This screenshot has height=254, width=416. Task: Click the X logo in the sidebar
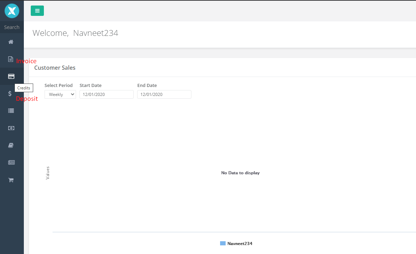[x=12, y=11]
